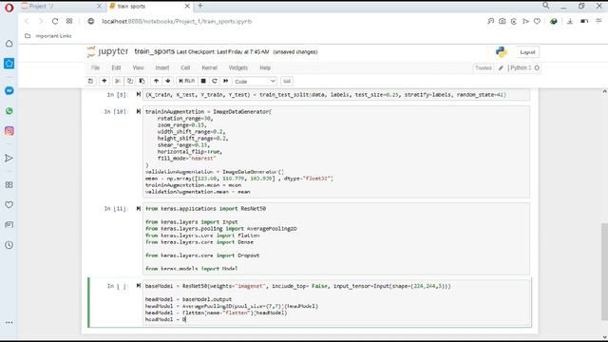Viewport: 608px width, 342px height.
Task: Open downloads from the browser toolbar
Action: [x=570, y=21]
